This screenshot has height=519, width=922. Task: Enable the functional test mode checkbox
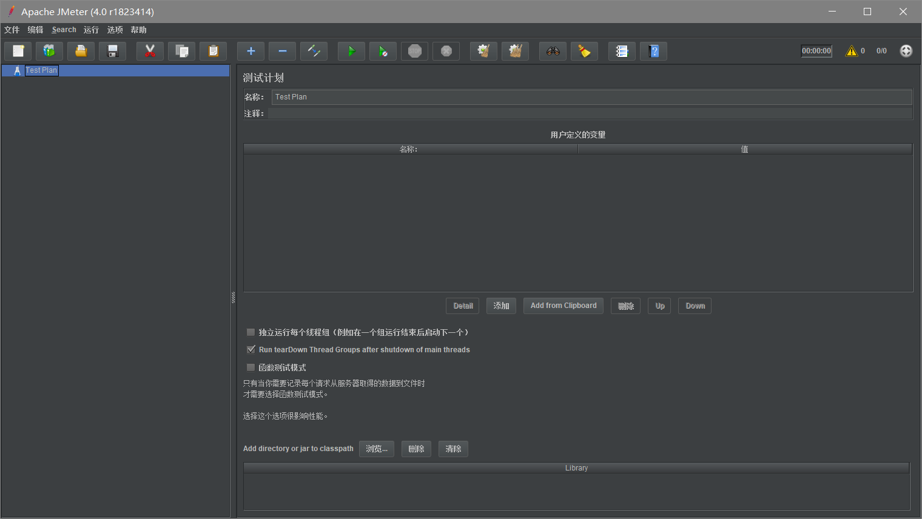coord(251,367)
